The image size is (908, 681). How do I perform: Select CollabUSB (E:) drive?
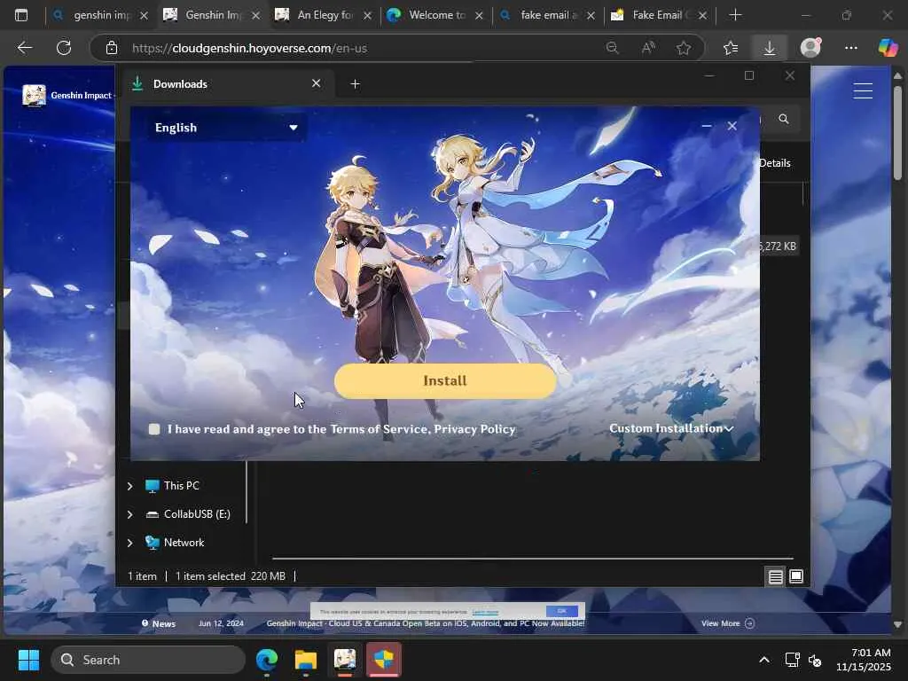point(188,514)
